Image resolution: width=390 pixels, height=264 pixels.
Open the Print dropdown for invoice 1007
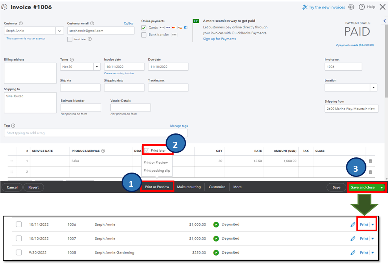point(373,238)
